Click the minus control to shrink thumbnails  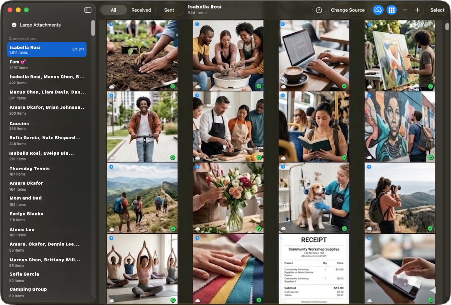pos(405,10)
